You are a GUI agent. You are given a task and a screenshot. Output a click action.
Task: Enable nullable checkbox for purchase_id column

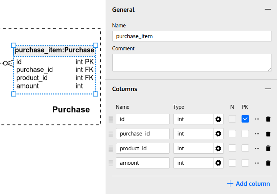tap(232, 134)
